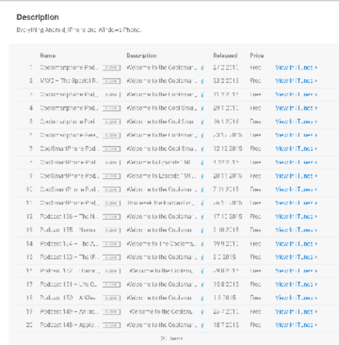
Task: Sort the list by the Released column
Action: (x=226, y=55)
